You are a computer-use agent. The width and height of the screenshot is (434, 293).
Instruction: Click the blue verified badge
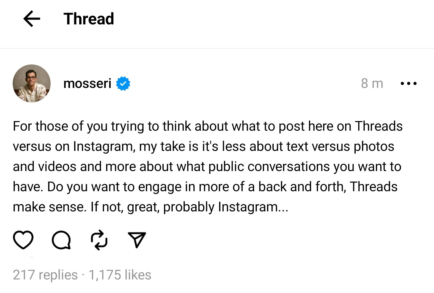point(123,83)
